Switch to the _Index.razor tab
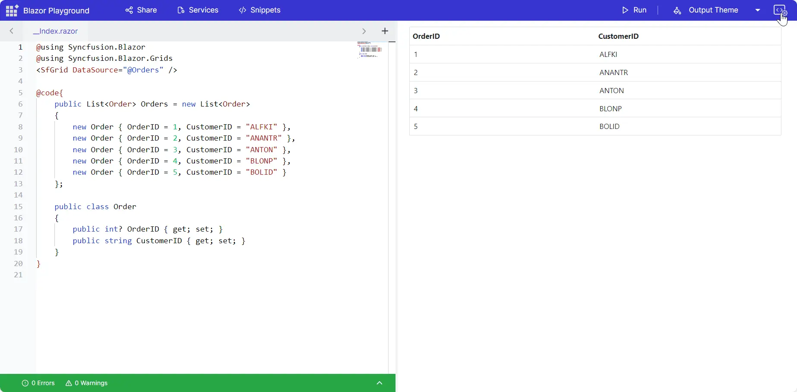This screenshot has height=392, width=797. 56,31
